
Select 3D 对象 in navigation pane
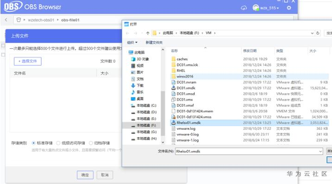tap(140, 59)
